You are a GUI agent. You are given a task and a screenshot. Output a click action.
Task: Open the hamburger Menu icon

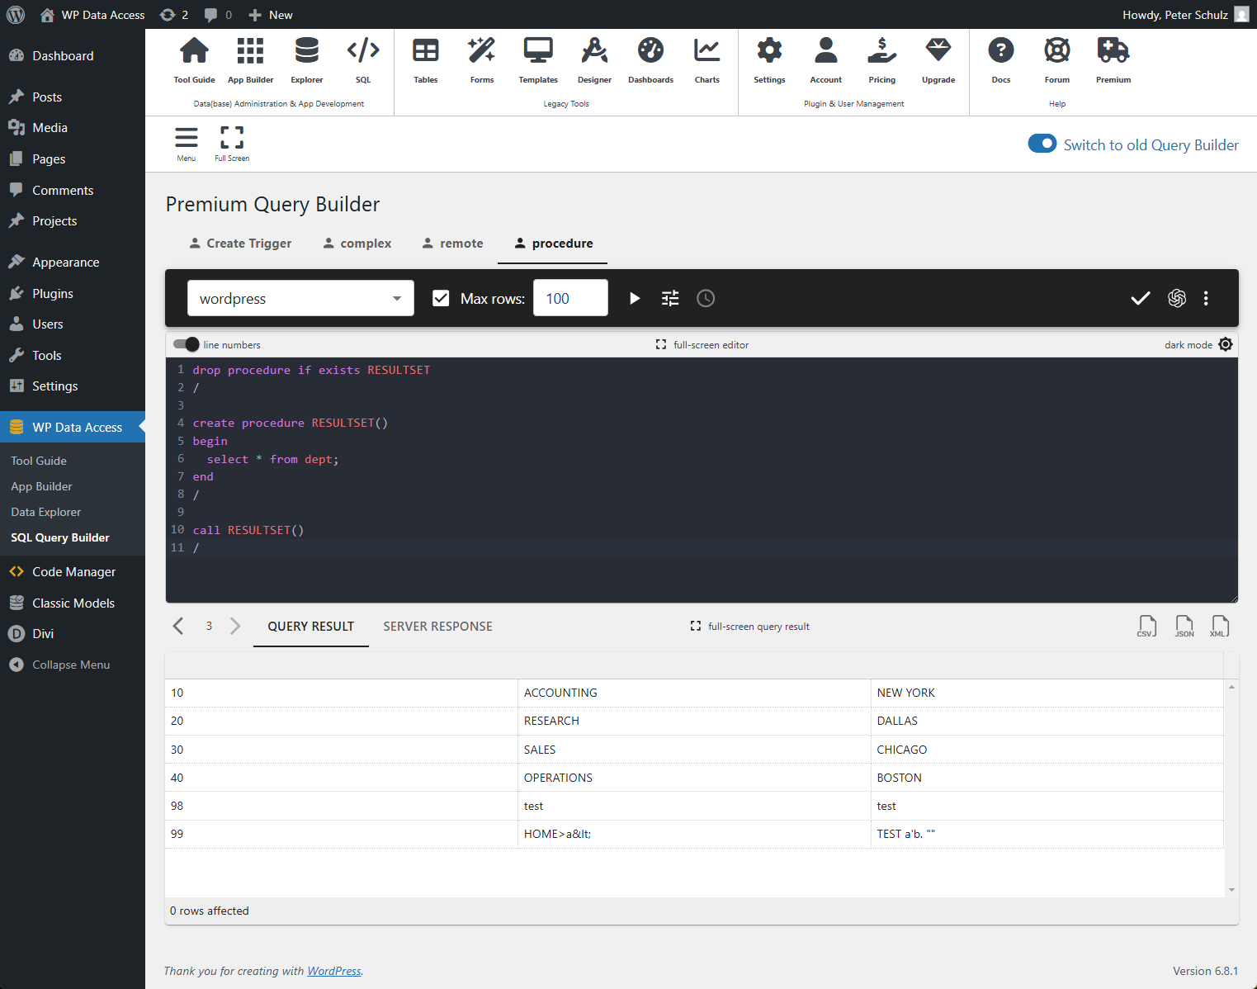tap(187, 138)
